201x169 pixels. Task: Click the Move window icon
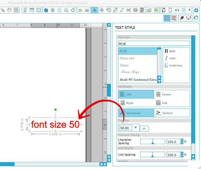coord(102,10)
